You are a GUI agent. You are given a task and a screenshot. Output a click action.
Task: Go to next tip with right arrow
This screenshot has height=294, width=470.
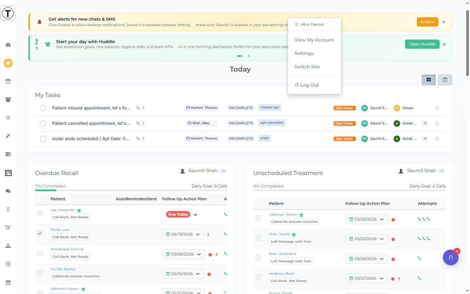pyautogui.click(x=249, y=56)
